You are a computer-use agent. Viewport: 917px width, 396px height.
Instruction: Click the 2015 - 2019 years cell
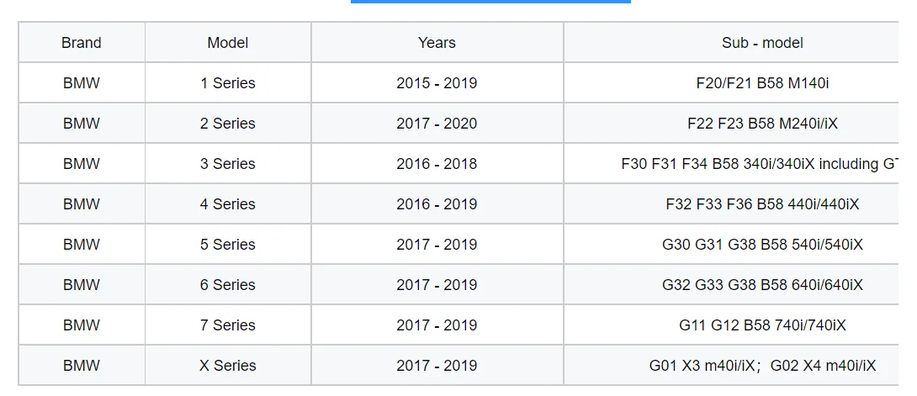(x=437, y=83)
